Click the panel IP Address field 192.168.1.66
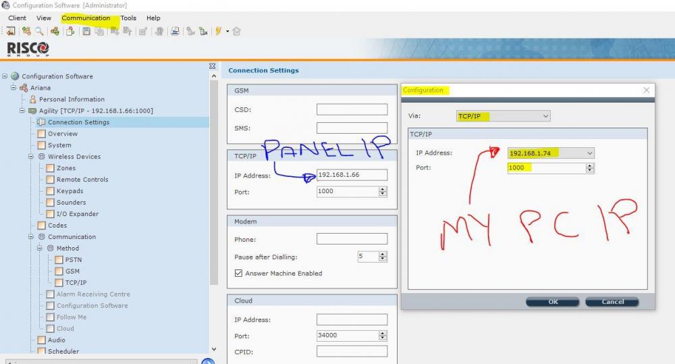Image resolution: width=675 pixels, height=364 pixels. [x=352, y=176]
